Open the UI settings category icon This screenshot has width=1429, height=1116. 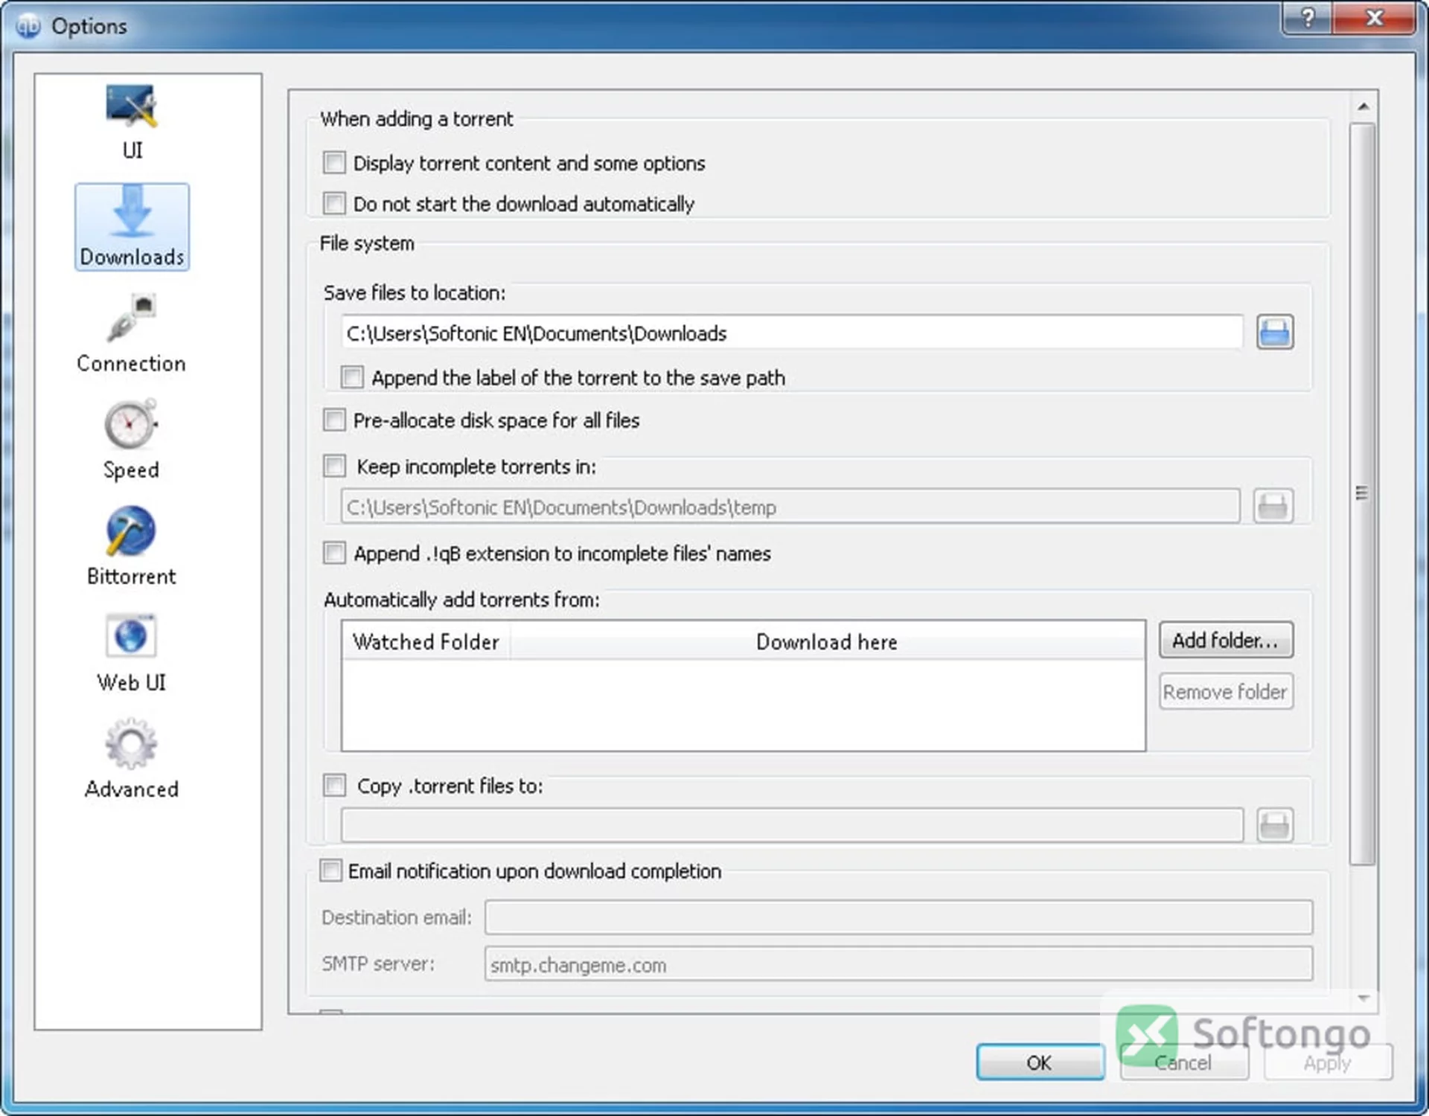pyautogui.click(x=132, y=105)
